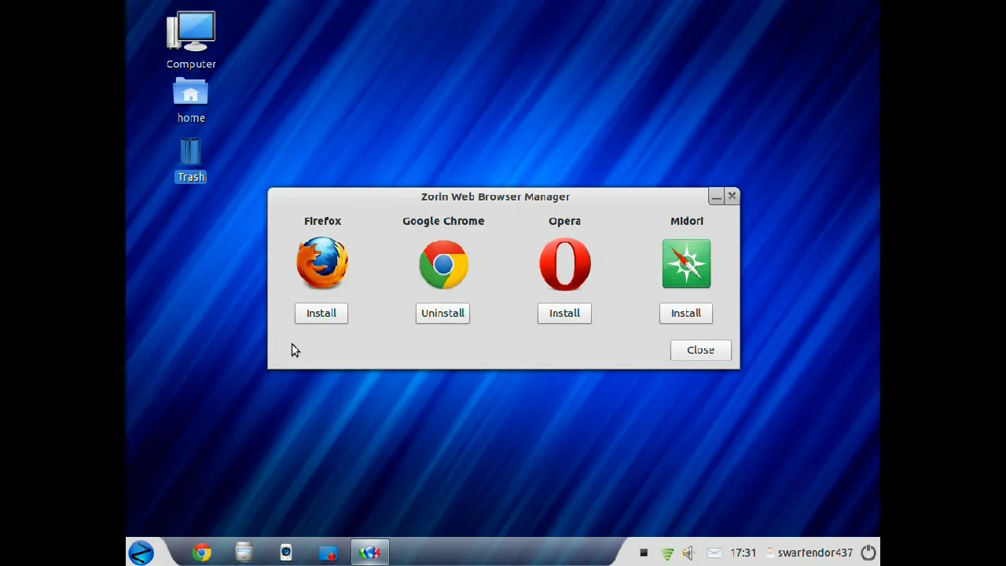Uninstall Google Chrome
The image size is (1006, 566).
coord(442,313)
